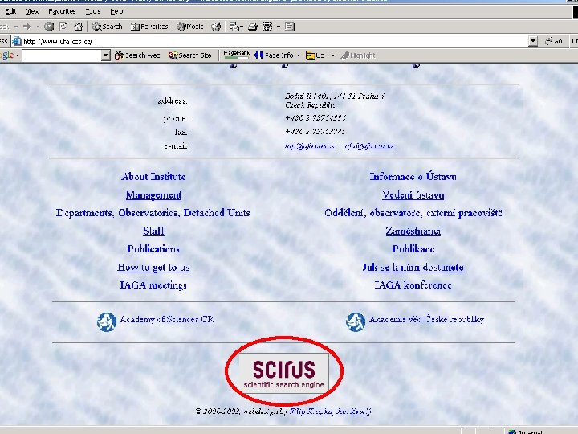Refresh the page with the Refresh icon
578x434 pixels.
click(63, 27)
